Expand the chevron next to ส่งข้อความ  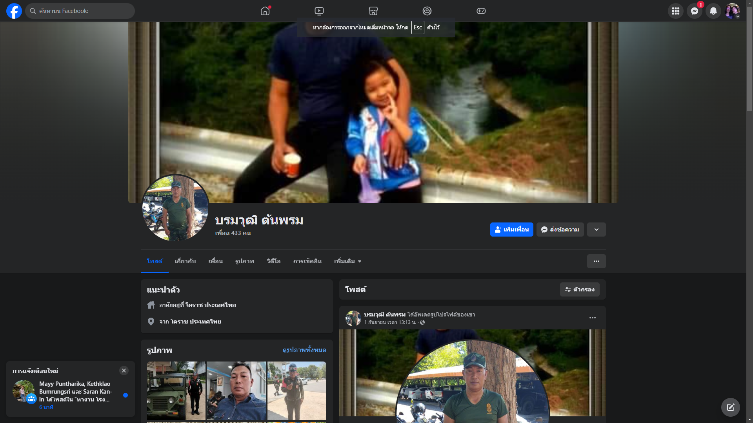[x=596, y=230]
